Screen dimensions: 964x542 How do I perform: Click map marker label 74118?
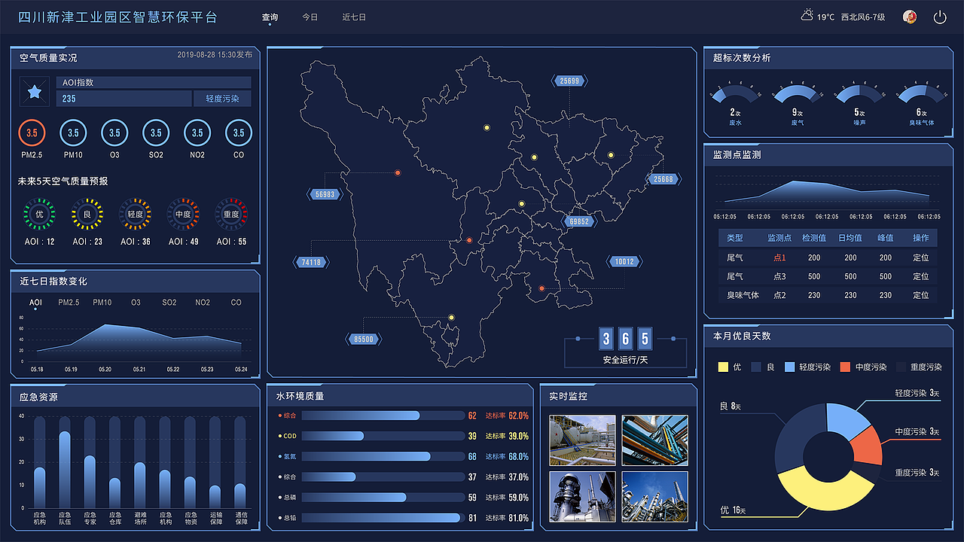[310, 263]
